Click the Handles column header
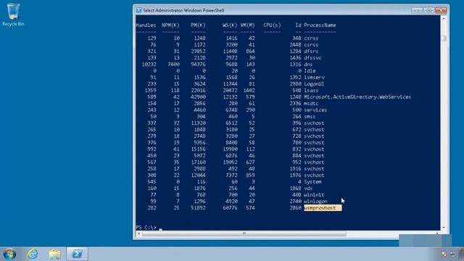Viewport: 464px width, 261px height. click(x=146, y=25)
